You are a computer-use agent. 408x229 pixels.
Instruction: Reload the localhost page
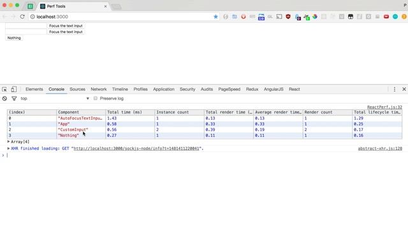22,17
